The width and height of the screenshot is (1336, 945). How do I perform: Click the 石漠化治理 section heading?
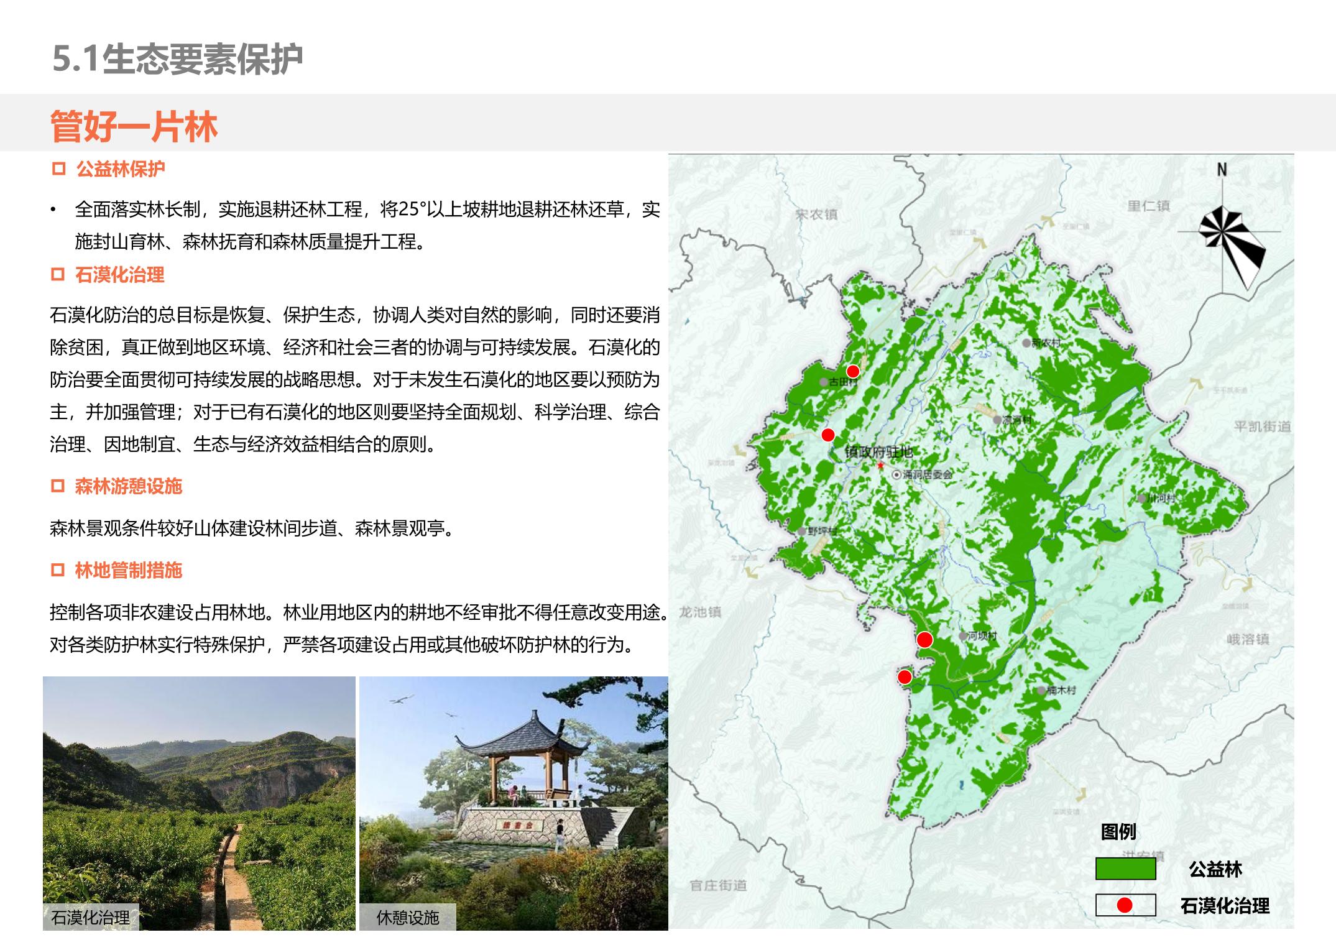pos(119,275)
